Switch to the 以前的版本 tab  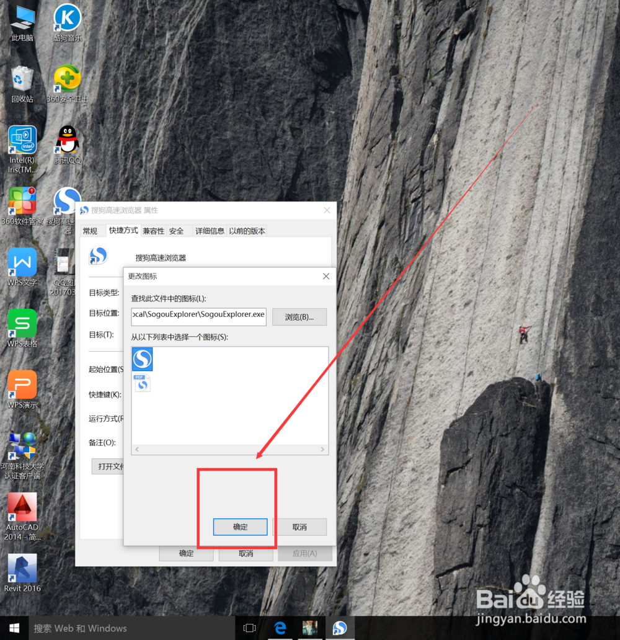[247, 231]
